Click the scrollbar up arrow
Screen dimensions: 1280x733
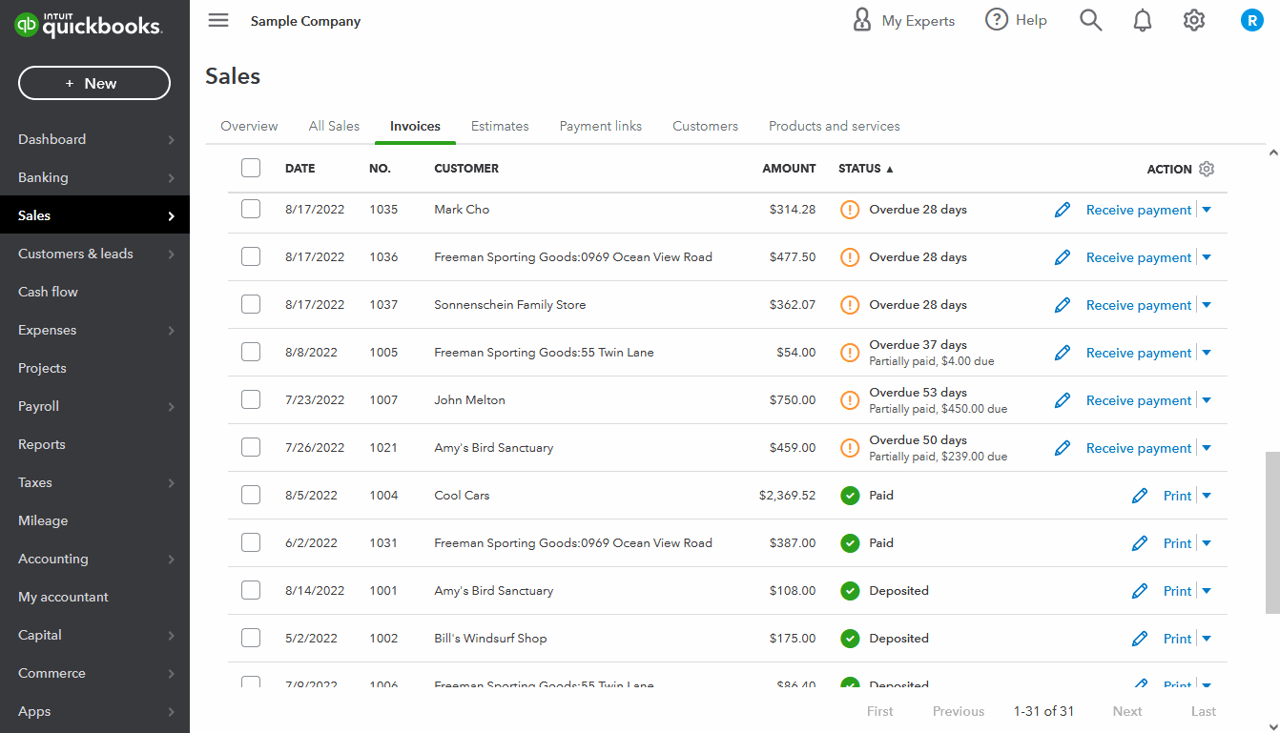1272,153
